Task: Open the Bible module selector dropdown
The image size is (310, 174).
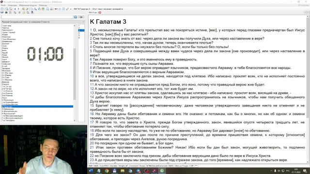Action: click(43, 22)
